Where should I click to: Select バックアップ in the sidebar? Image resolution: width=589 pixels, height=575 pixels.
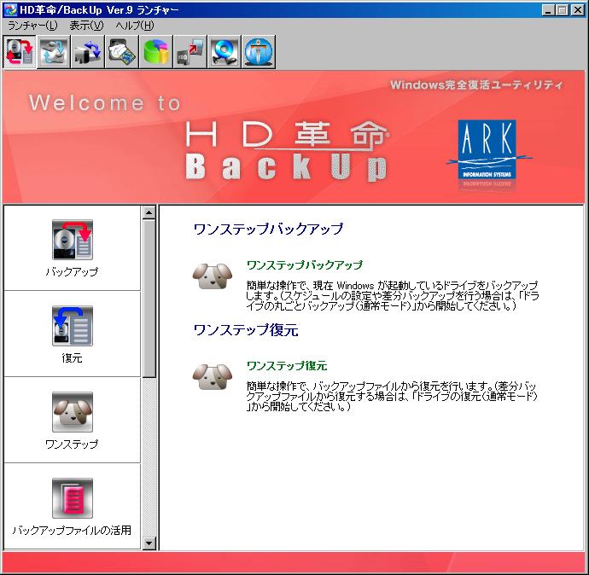[72, 248]
